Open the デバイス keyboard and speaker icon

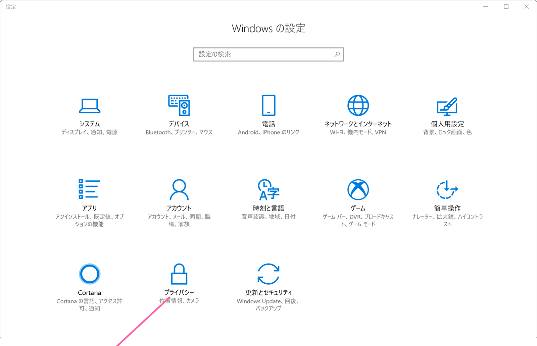(179, 105)
